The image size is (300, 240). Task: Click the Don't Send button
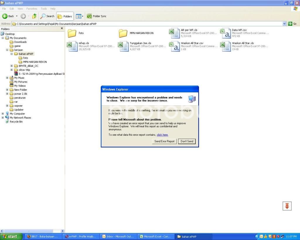click(187, 142)
